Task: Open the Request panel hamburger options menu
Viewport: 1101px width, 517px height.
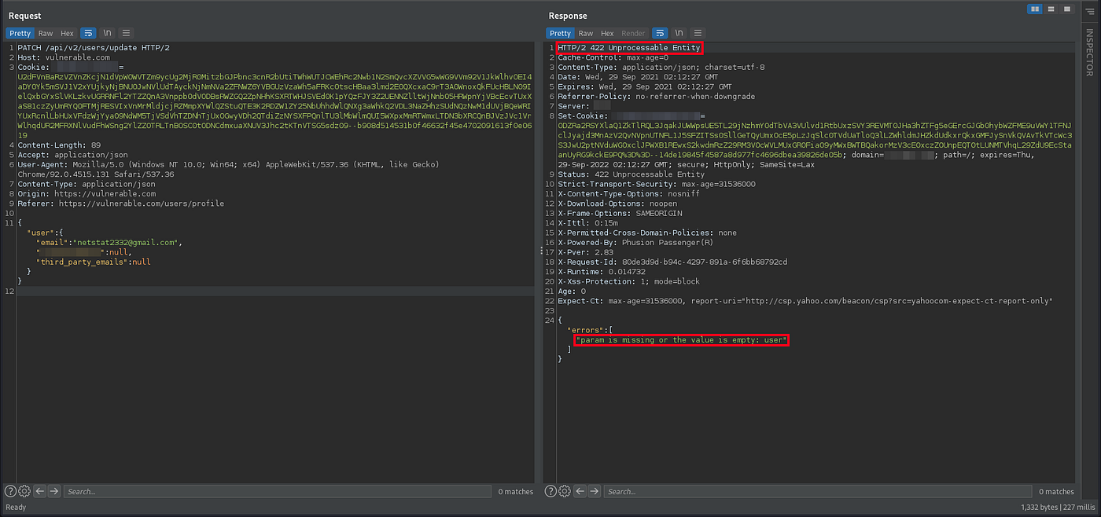Action: tap(126, 33)
